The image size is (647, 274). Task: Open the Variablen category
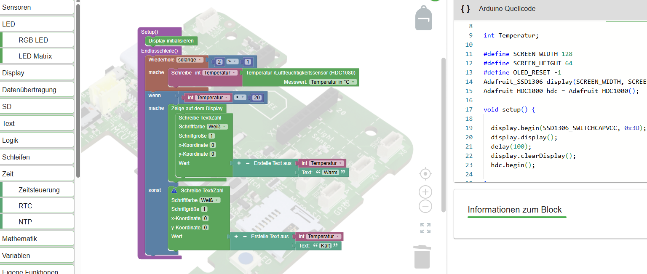tap(37, 256)
